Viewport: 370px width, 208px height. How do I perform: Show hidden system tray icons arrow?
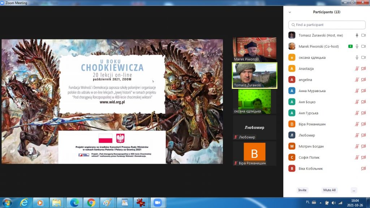[x=320, y=203]
